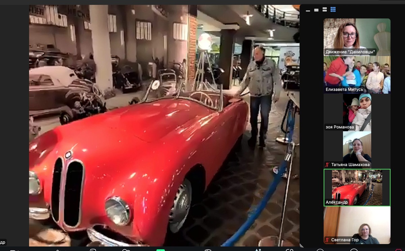Select Светлана Гор participant video tile

pos(357,225)
